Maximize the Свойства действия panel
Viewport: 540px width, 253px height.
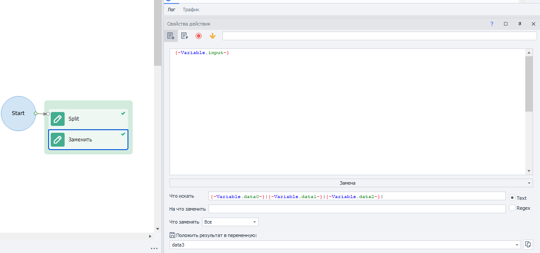pos(506,24)
